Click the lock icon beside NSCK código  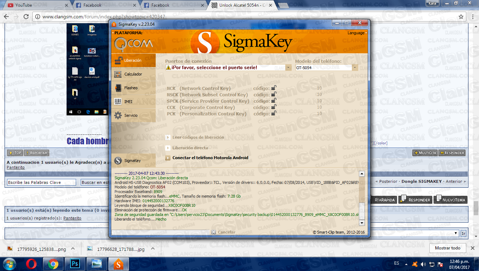point(274,95)
